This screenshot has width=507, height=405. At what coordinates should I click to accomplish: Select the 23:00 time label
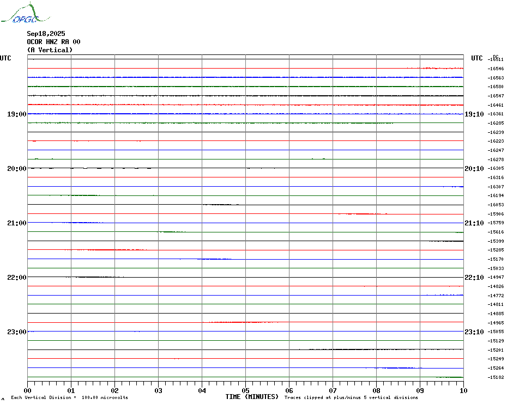pos(17,332)
